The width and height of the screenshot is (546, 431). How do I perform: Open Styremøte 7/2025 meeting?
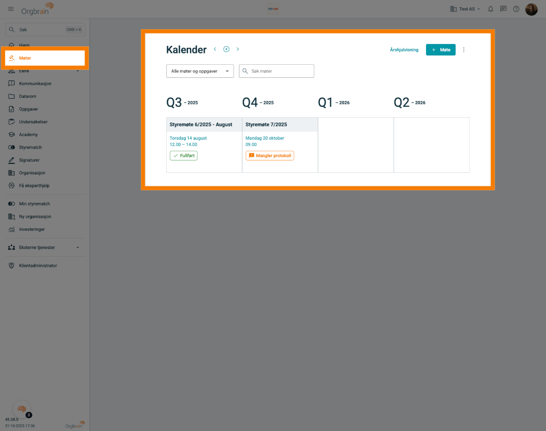pos(266,125)
